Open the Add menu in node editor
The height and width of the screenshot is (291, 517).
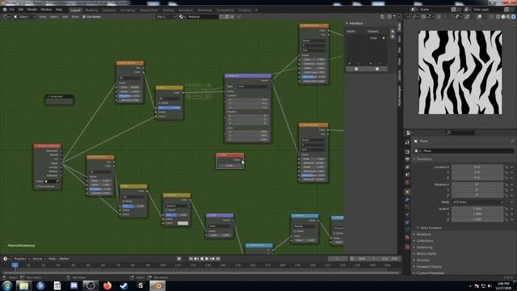click(x=65, y=16)
